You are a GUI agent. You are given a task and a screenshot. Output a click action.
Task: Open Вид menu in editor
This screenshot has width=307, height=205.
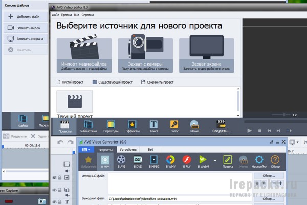(77, 15)
